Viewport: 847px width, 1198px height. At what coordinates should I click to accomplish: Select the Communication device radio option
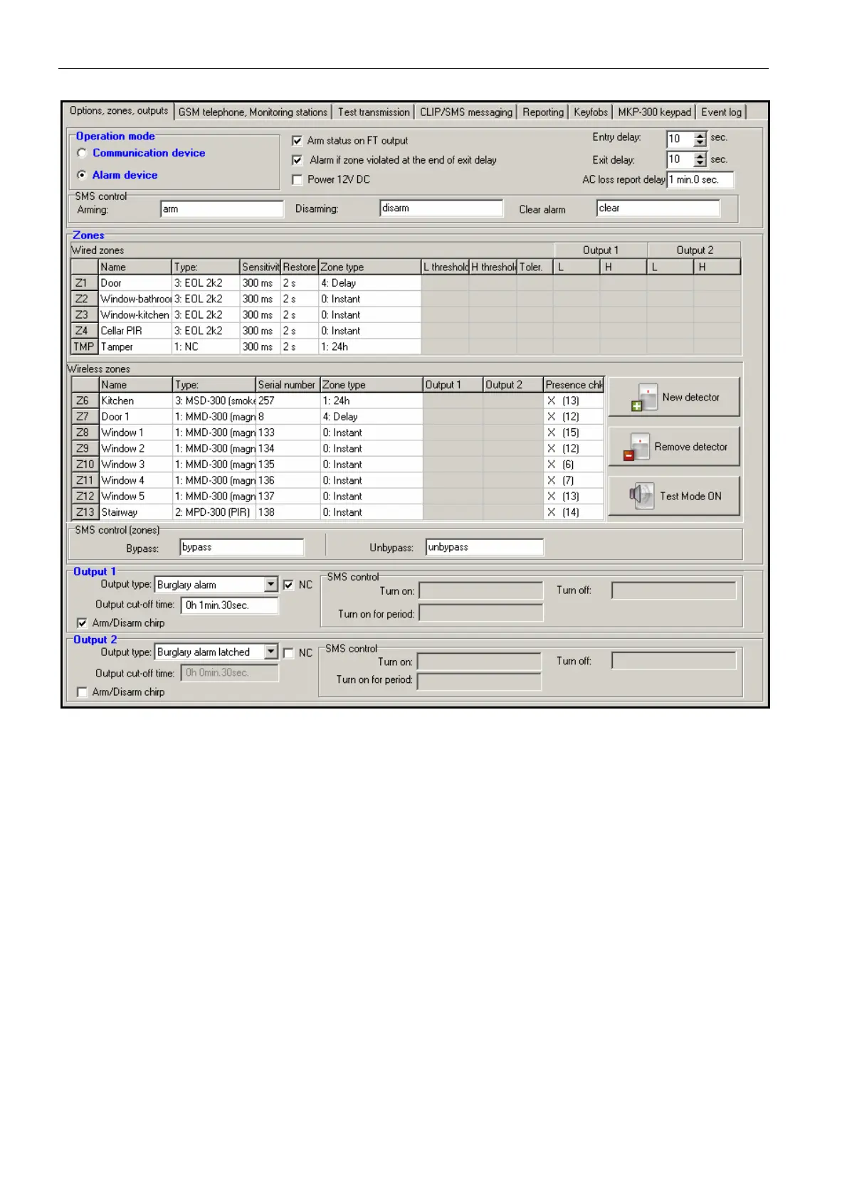coord(83,153)
